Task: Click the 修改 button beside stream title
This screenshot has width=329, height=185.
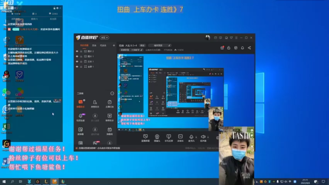Action: [x=142, y=45]
